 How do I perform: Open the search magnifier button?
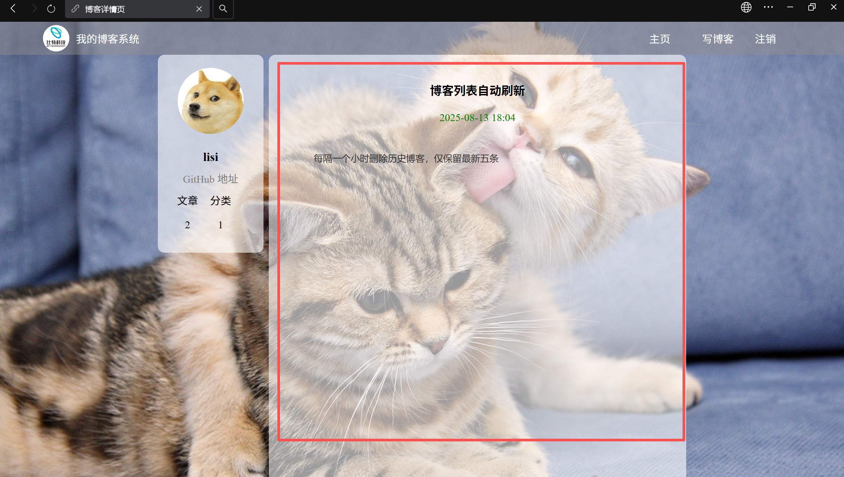pos(223,9)
